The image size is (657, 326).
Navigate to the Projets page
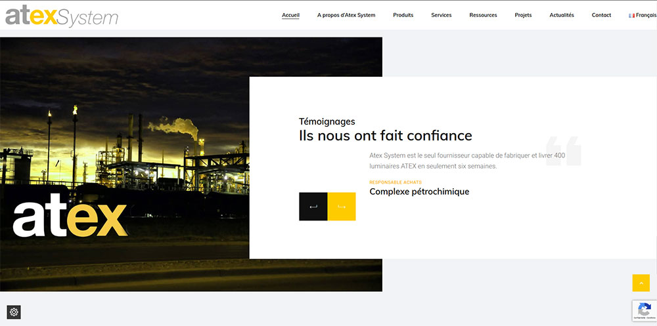[x=523, y=15]
